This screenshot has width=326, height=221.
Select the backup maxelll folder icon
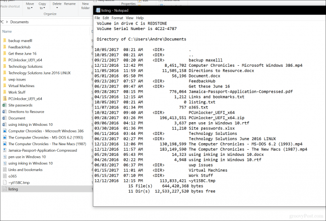click(5, 40)
